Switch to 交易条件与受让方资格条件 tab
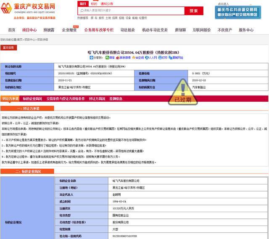The width and height of the screenshot is (269, 239). coord(66,99)
